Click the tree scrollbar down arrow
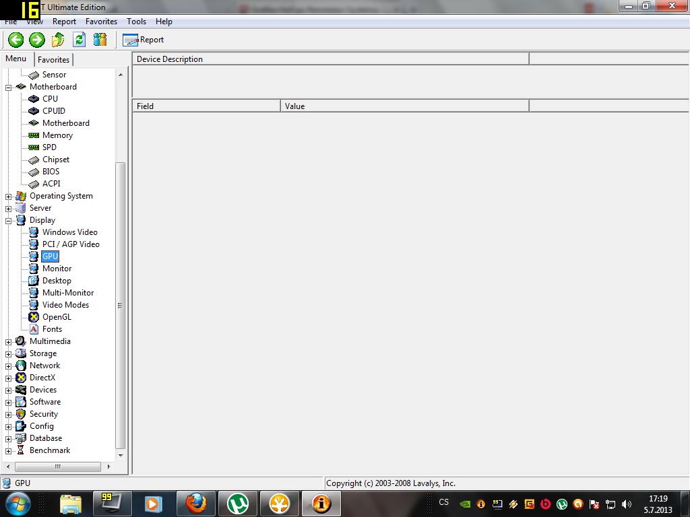 [x=121, y=456]
